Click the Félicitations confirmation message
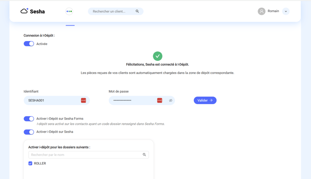The height and width of the screenshot is (179, 311). (x=157, y=64)
